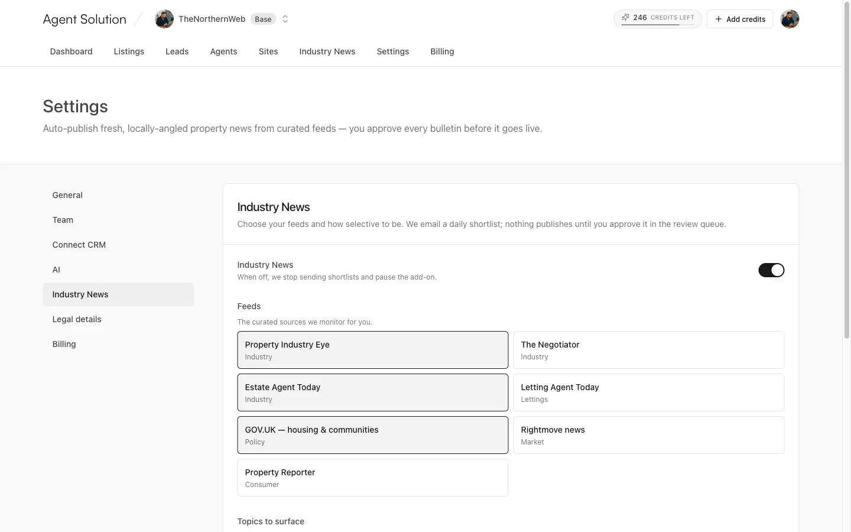Screen dimensions: 851x532
Task: Go to the Listings tab
Action: click(129, 51)
